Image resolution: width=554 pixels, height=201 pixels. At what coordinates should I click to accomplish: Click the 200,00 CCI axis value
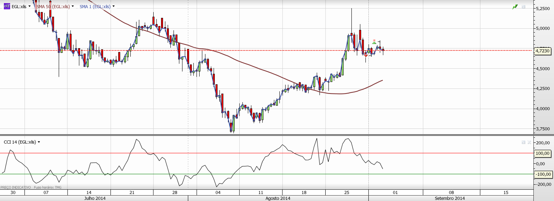pos(543,143)
